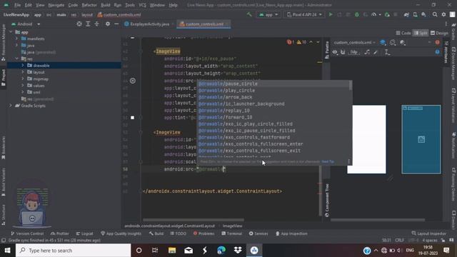Image resolution: width=457 pixels, height=257 pixels.
Task: Open the Android project view dropdown
Action: pyautogui.click(x=26, y=24)
